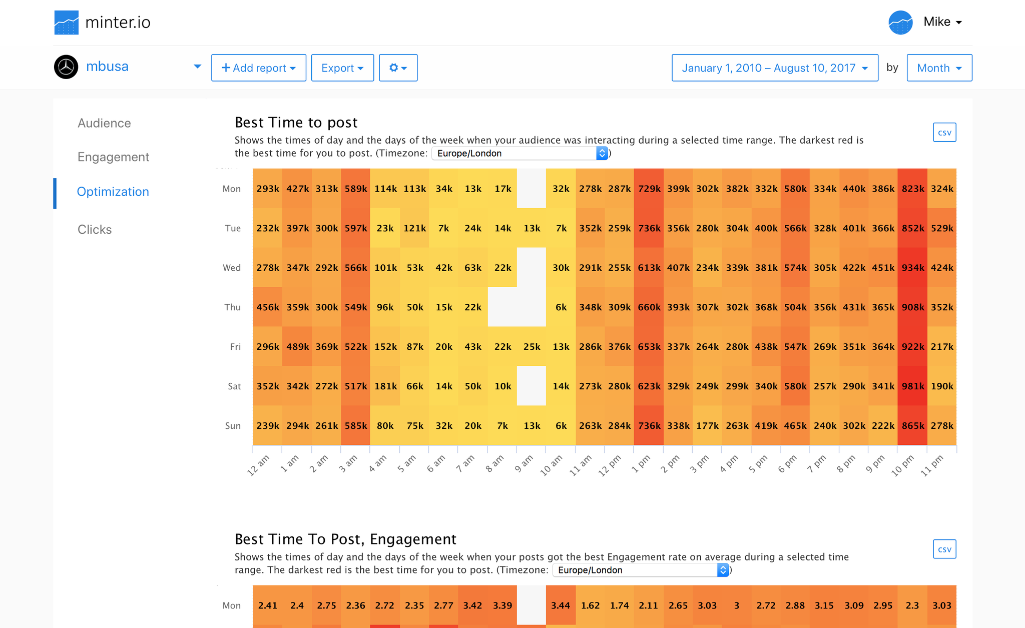
Task: Open the Month aggregation dropdown
Action: tap(939, 68)
